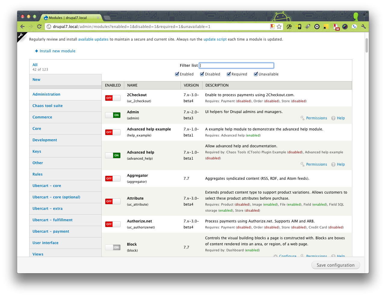
Task: Turn on the 2Checkout module switch
Action: (113, 98)
